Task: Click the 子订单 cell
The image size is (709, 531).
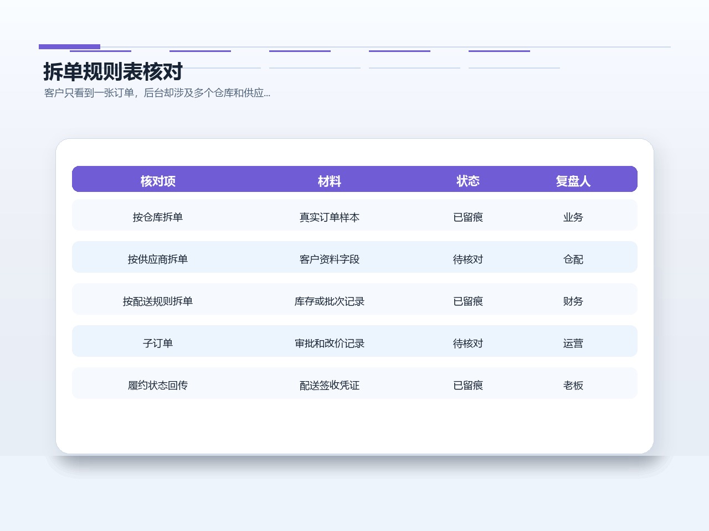Action: pyautogui.click(x=158, y=343)
